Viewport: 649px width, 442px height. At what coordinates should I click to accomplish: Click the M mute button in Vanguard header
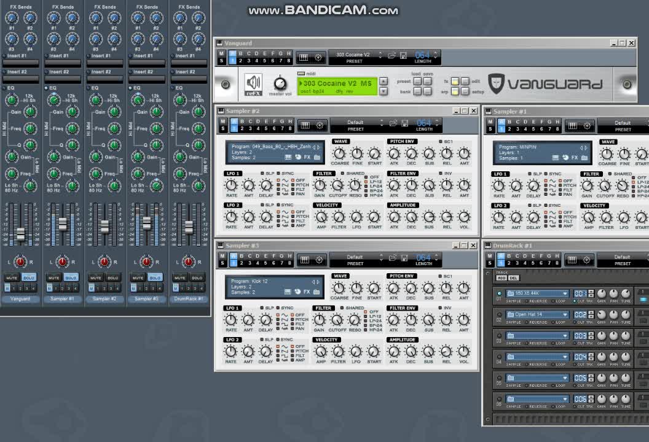point(221,54)
